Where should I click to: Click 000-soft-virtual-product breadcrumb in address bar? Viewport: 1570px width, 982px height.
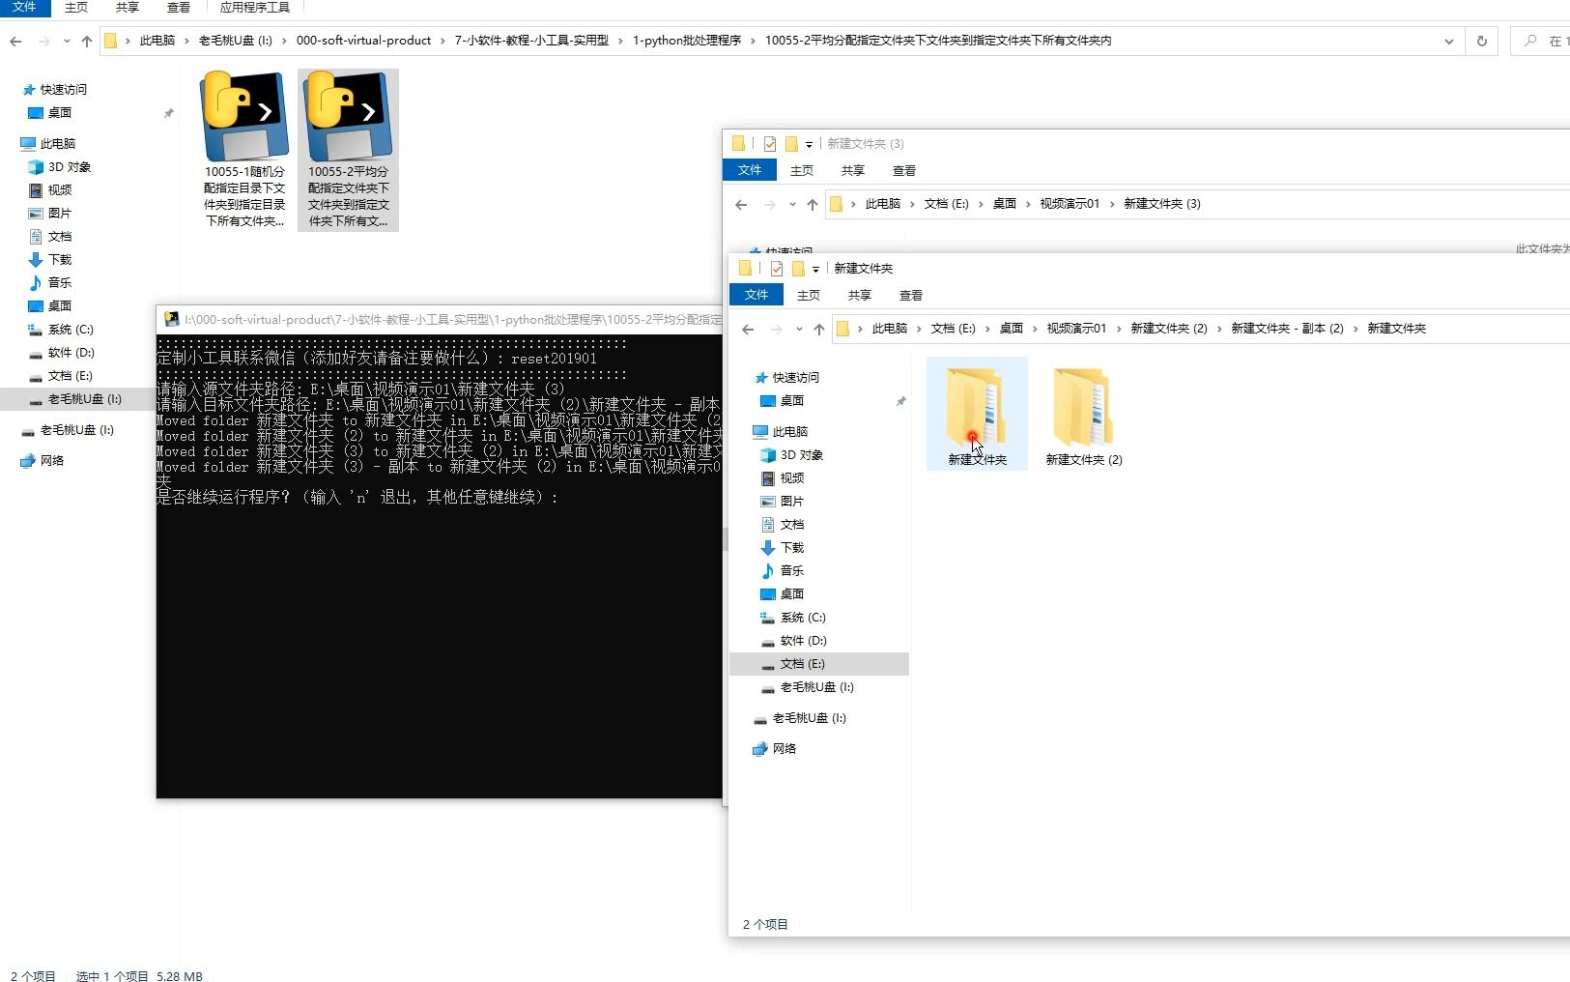coord(363,41)
